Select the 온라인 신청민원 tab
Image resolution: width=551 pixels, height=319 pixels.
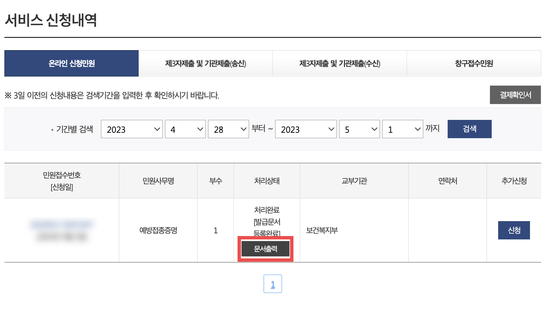pyautogui.click(x=71, y=63)
